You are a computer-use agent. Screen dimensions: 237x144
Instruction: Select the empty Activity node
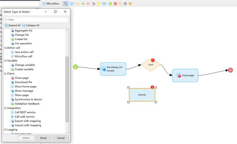(142, 95)
